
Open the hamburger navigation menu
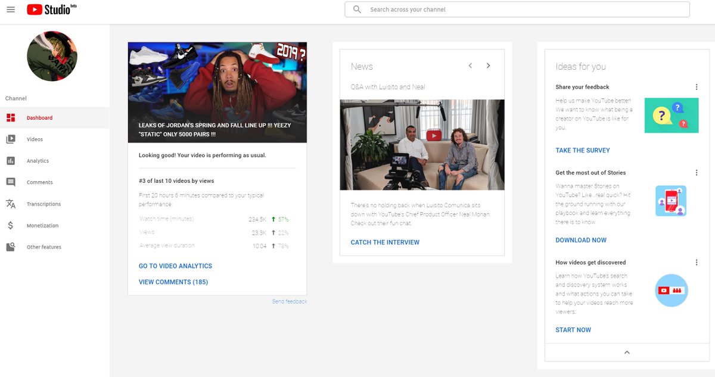11,10
